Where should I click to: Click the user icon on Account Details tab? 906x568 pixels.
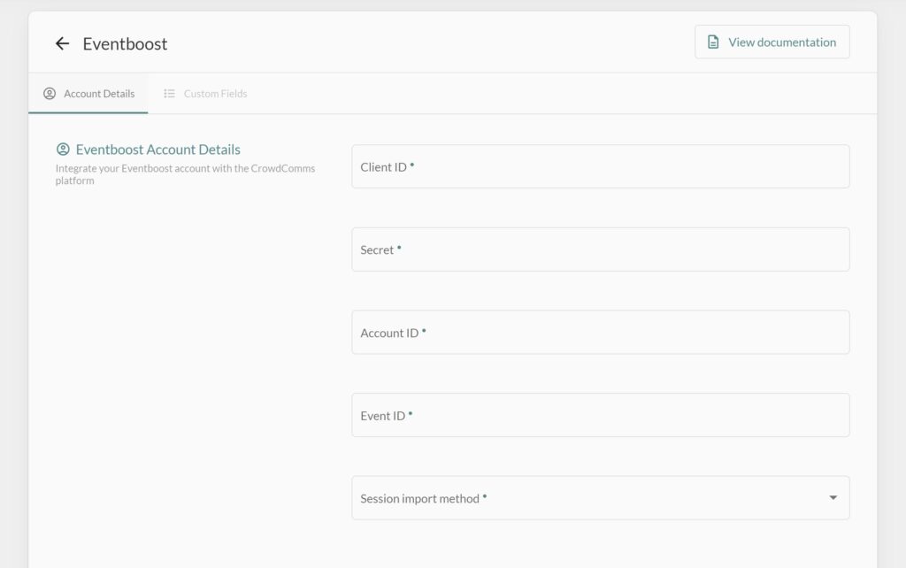pos(50,94)
